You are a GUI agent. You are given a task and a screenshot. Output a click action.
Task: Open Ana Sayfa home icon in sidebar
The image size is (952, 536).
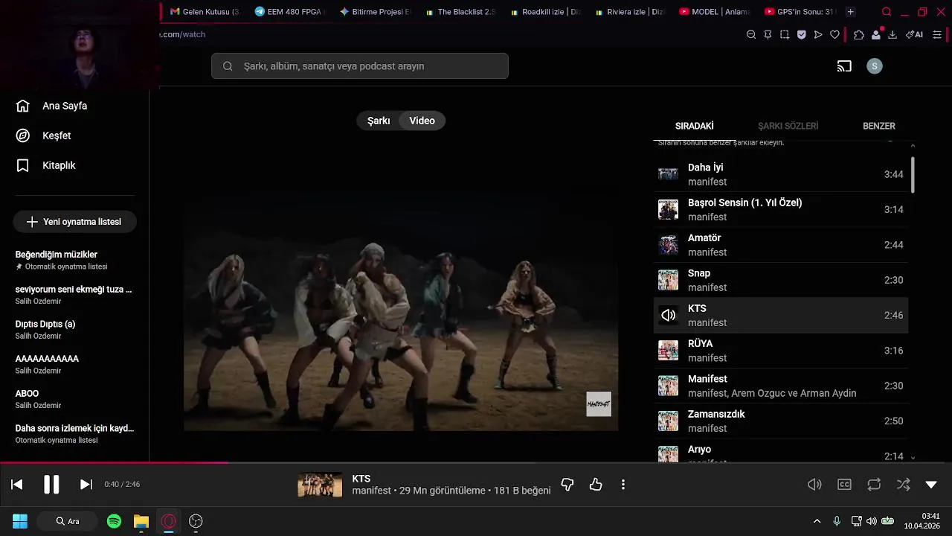click(23, 106)
